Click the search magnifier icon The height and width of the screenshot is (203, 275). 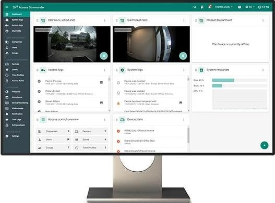coord(195,7)
